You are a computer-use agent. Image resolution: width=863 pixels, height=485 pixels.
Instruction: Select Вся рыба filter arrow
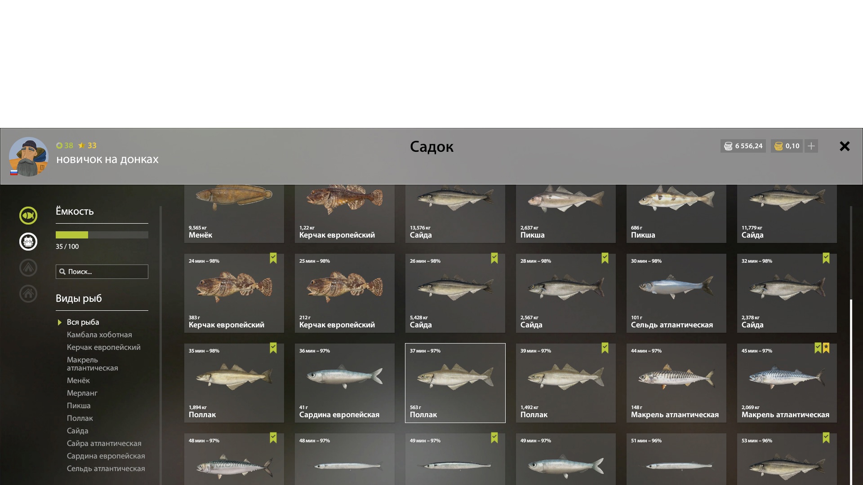tap(60, 322)
